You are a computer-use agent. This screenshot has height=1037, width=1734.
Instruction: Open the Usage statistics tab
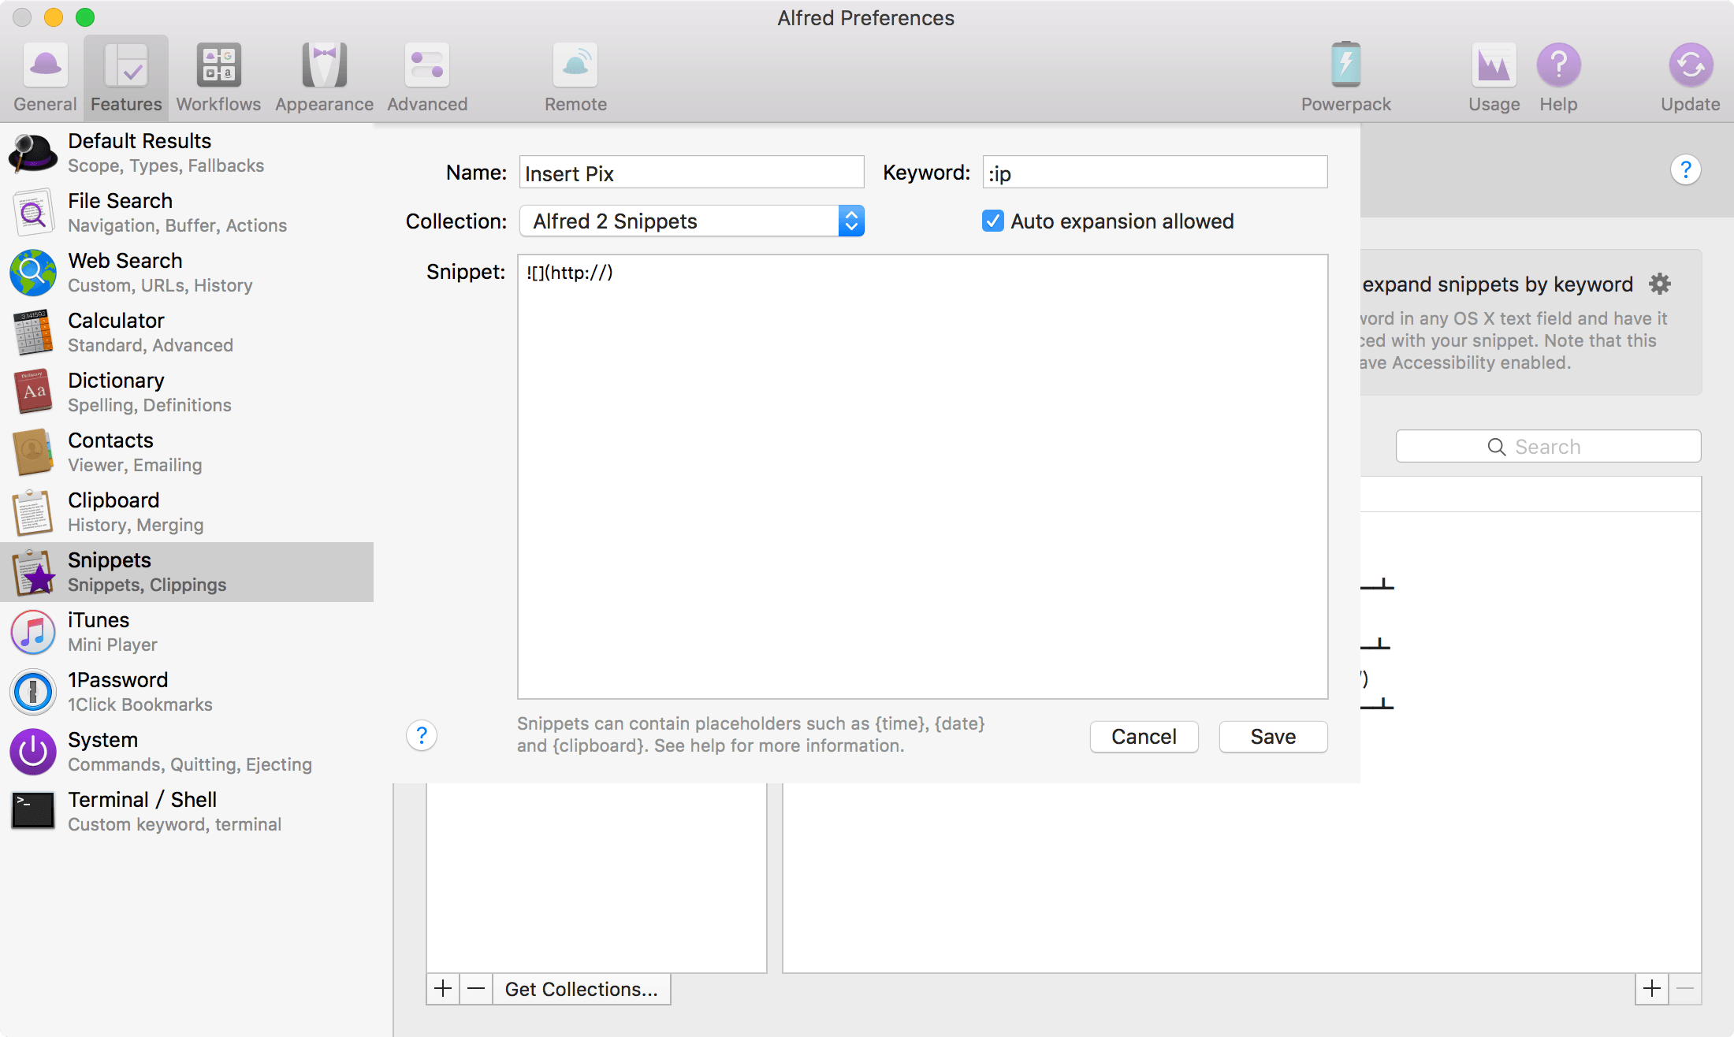point(1494,77)
